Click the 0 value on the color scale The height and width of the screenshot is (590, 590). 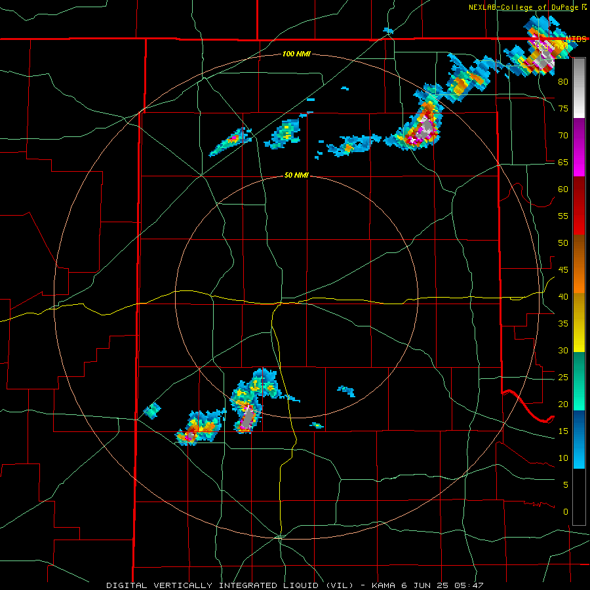[x=565, y=512]
